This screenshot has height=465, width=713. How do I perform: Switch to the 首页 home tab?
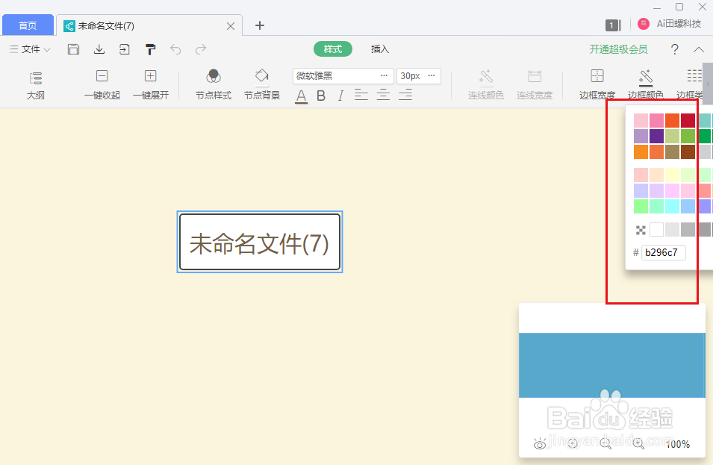coord(28,25)
